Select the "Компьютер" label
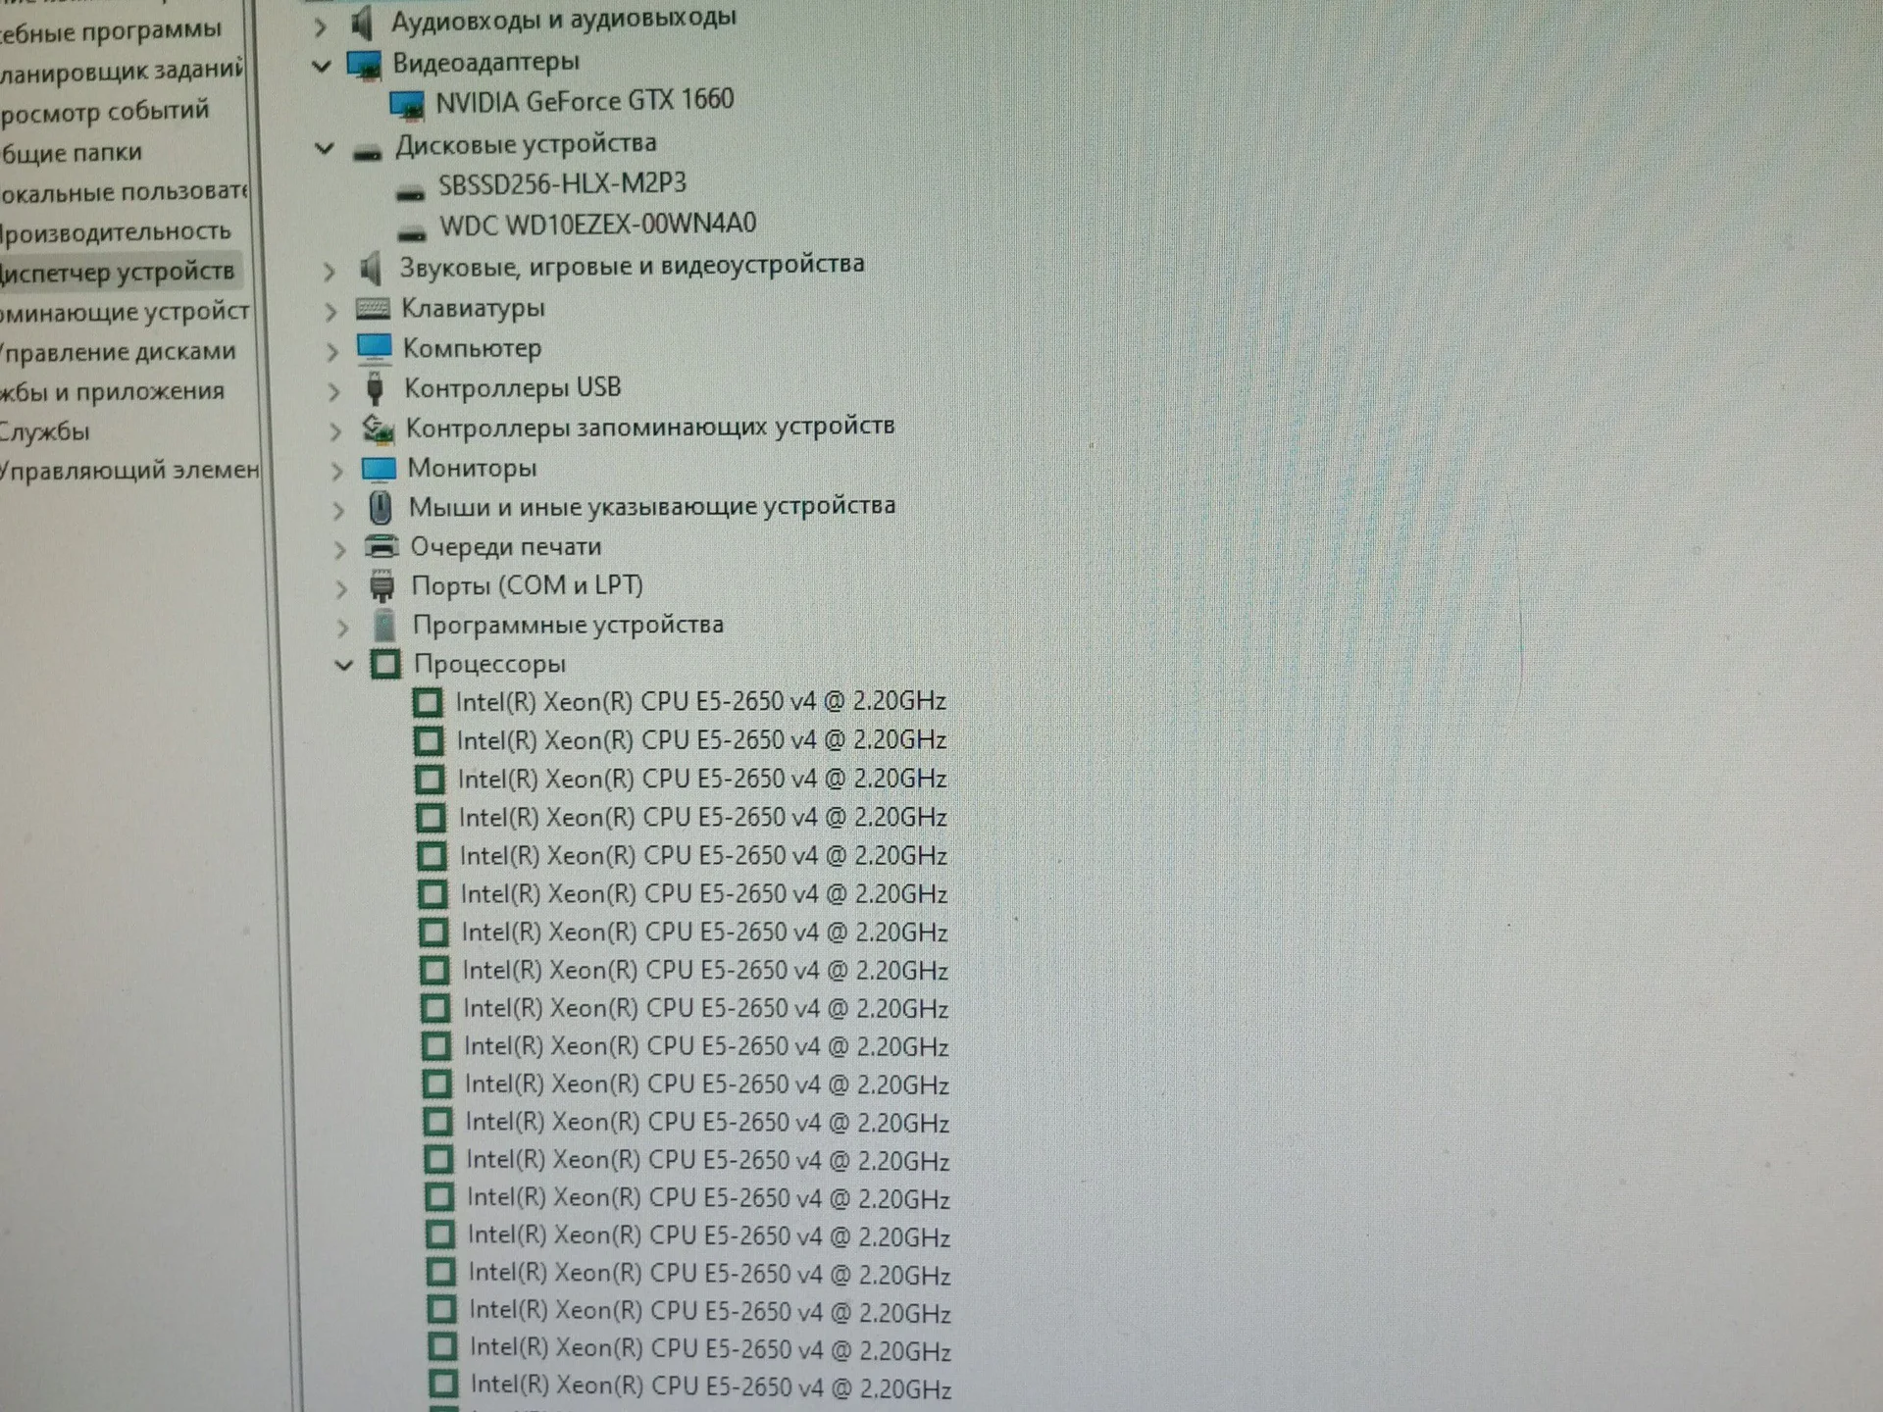The image size is (1883, 1412). [472, 348]
